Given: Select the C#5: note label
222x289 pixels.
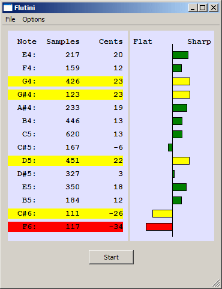Looking at the screenshot, I should coord(26,147).
